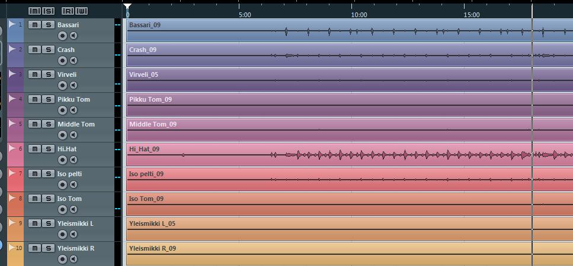Image resolution: width=573 pixels, height=266 pixels.
Task: Solo the Hi.Hat track
Action: (48, 149)
